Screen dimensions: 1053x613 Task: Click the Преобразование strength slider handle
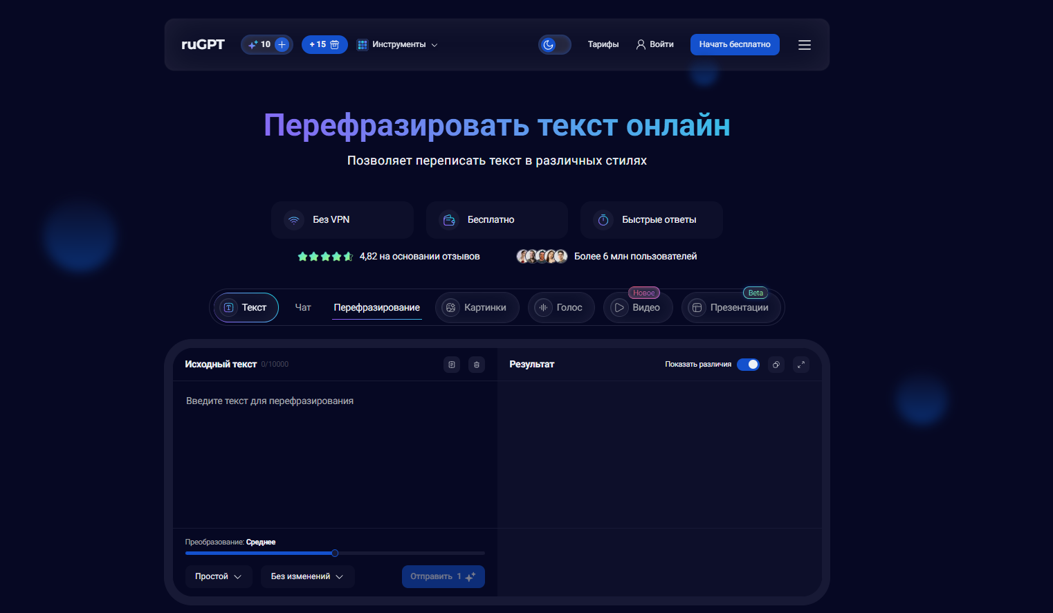[335, 553]
